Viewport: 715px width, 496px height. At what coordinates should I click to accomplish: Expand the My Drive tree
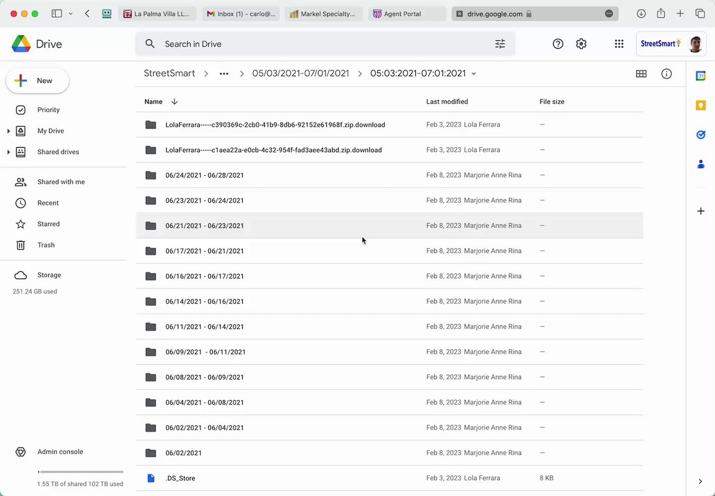coord(8,131)
